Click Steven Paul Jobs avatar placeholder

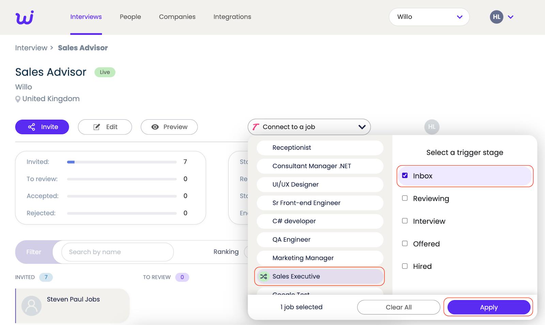tap(31, 306)
